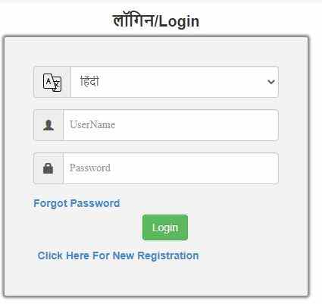Open the हिंदी language dropdown
322x304 pixels.
tap(174, 82)
